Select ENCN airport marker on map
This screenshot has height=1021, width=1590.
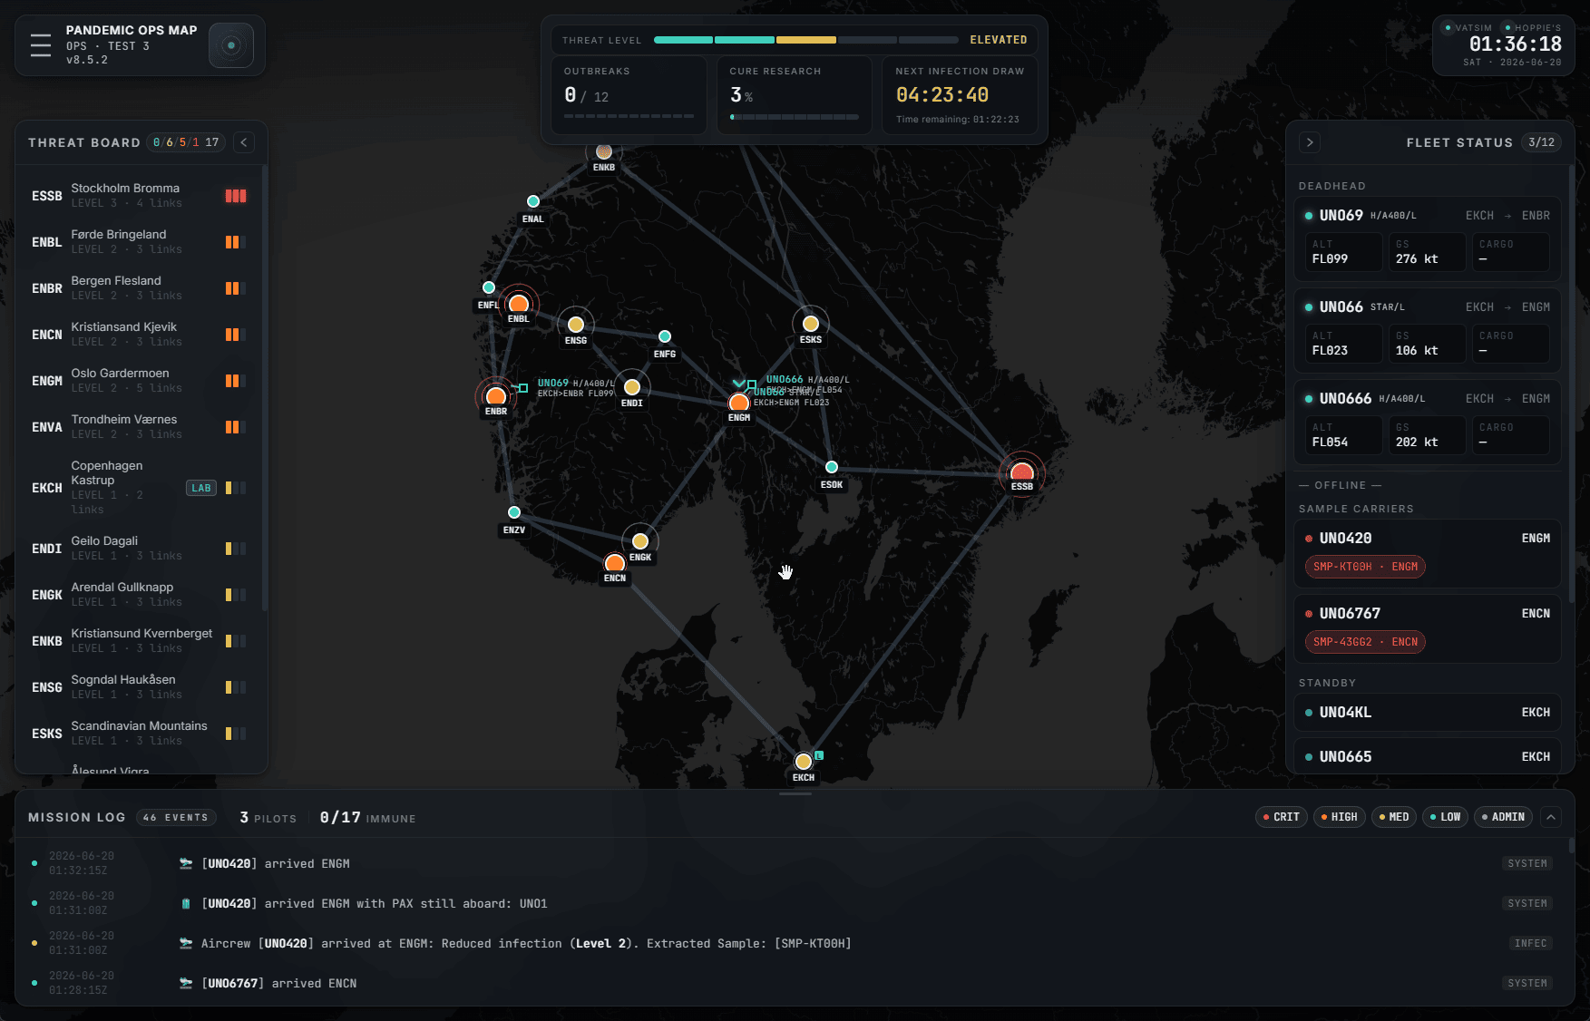click(x=615, y=564)
